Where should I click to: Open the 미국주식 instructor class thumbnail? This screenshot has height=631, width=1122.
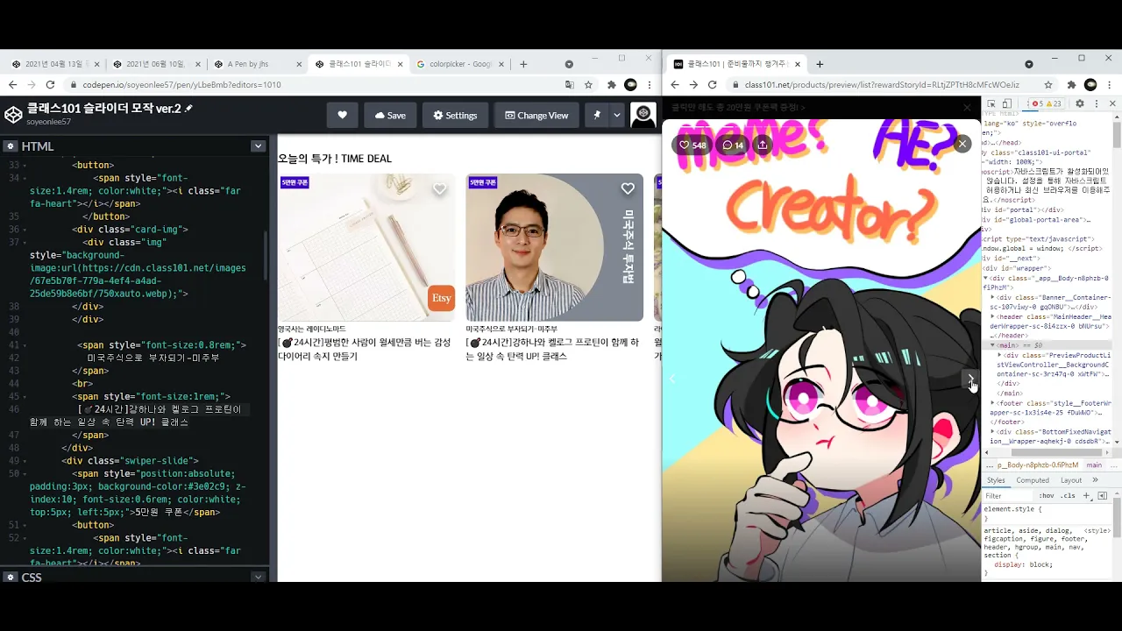[x=554, y=247]
